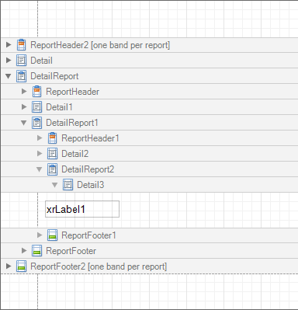Expand the Detail2 band
Viewport: 298px width, 310px height.
point(40,153)
